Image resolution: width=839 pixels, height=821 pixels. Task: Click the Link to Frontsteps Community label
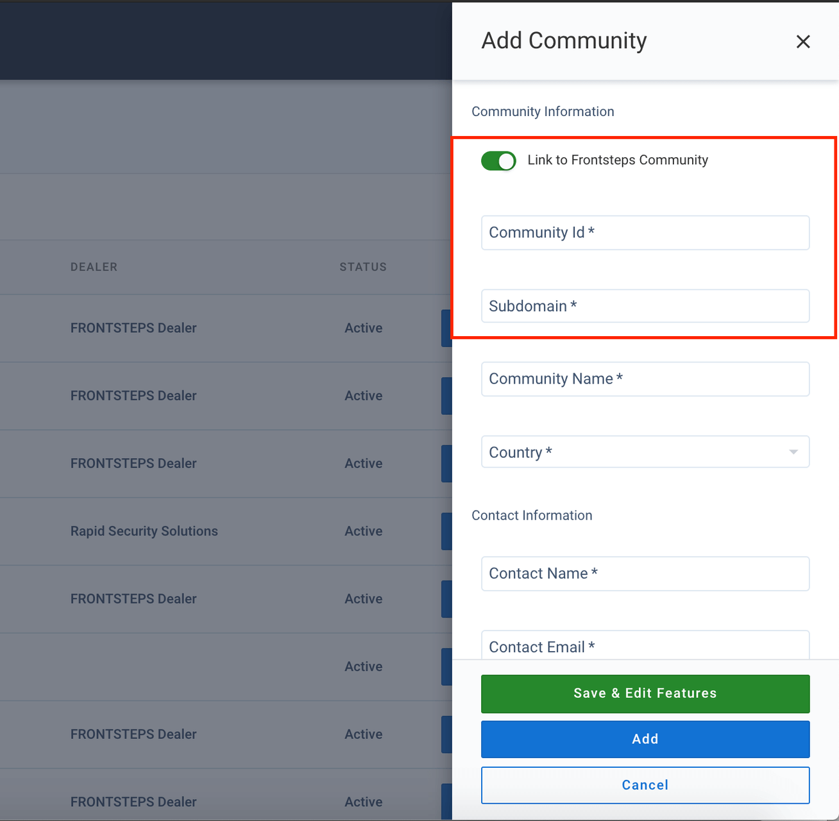(618, 160)
